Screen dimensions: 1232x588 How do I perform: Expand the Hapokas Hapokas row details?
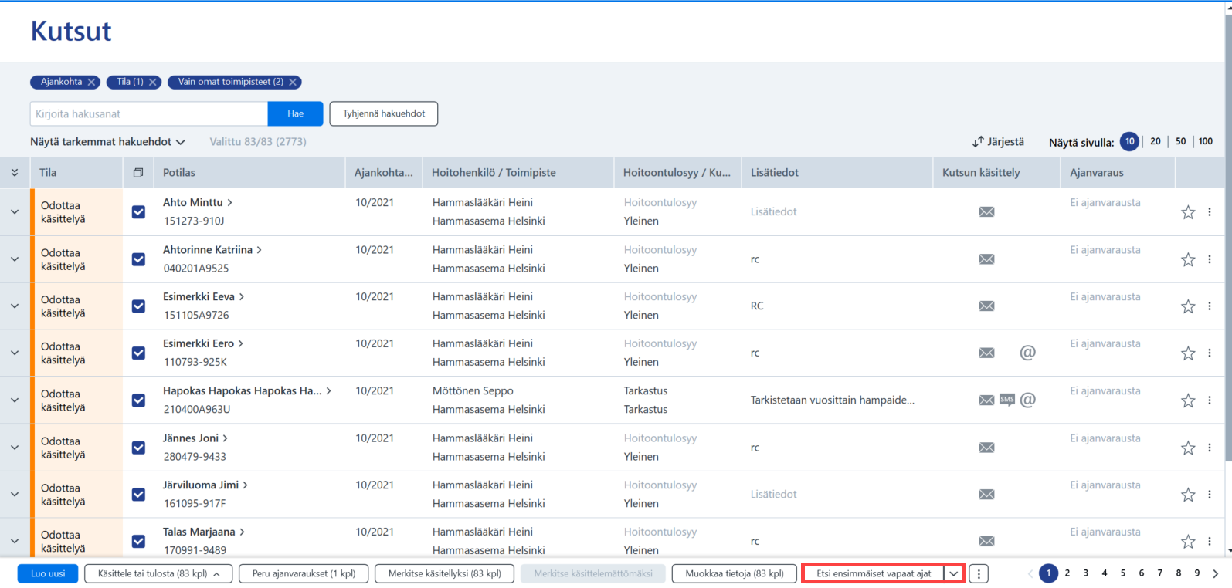15,400
